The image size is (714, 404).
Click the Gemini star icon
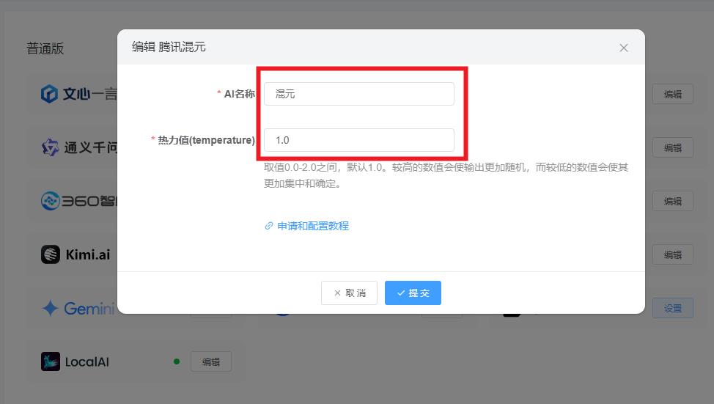tap(50, 309)
